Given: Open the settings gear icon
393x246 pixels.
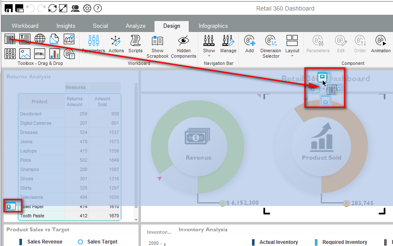Looking at the screenshot, I should click(x=87, y=8).
